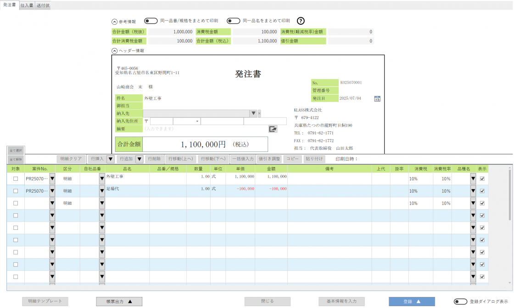The height and width of the screenshot is (308, 514).
Task: Uncheck the 表示 box on the 足場代 row
Action: (x=482, y=191)
